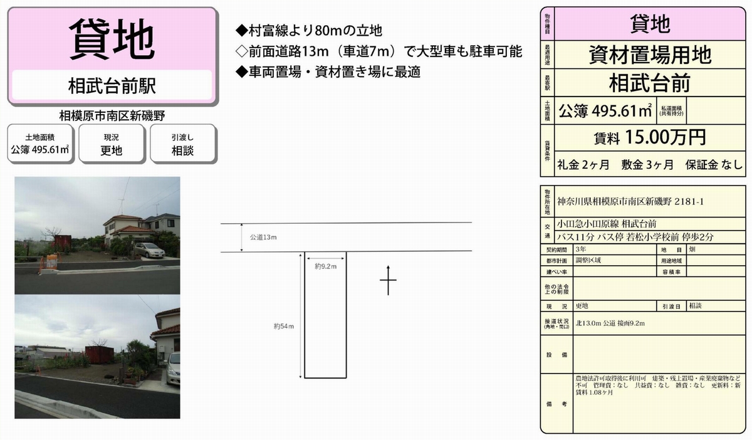752x440 pixels.
Task: Select the 現況 更地 rounded box
Action: point(111,144)
